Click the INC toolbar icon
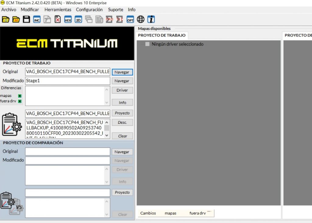This screenshot has height=223, width=312. click(x=37, y=19)
